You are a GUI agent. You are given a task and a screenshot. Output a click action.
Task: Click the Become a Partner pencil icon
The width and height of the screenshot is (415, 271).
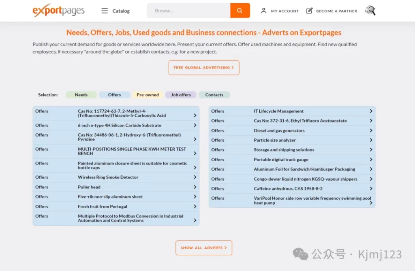coord(309,11)
